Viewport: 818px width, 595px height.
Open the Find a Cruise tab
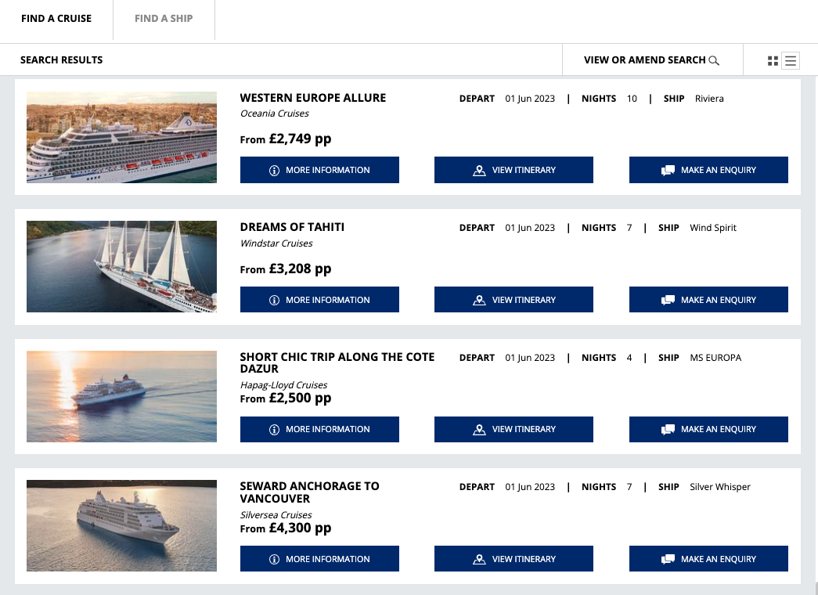(56, 19)
